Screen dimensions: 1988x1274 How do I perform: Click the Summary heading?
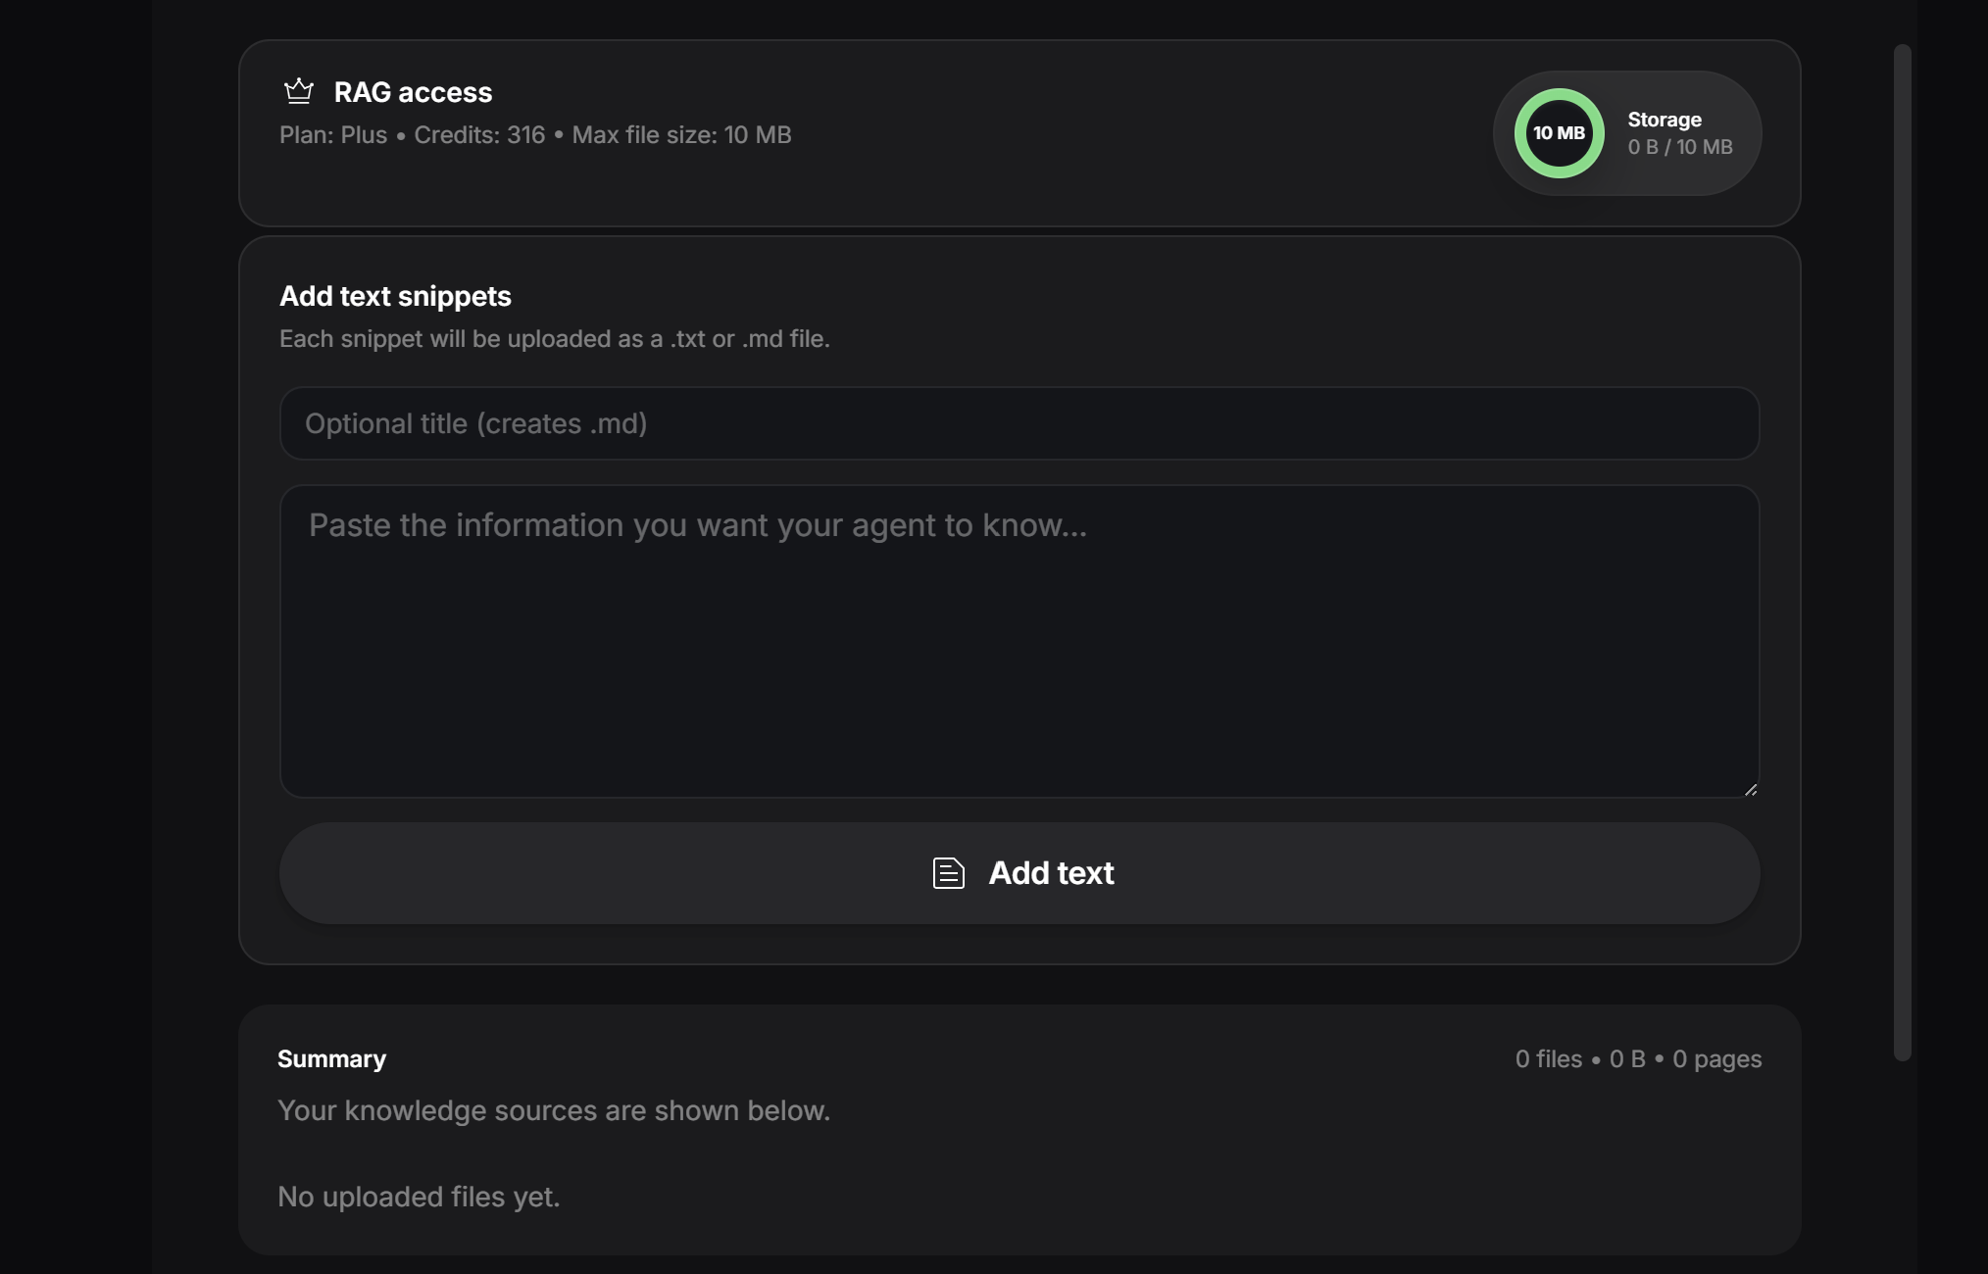331,1059
